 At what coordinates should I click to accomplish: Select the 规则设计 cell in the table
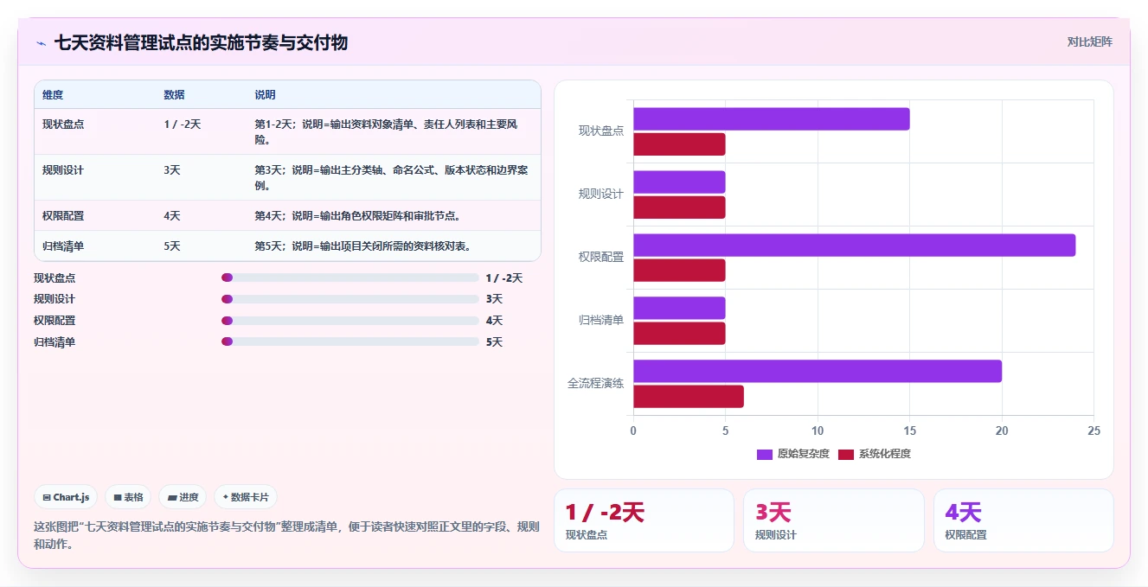63,170
